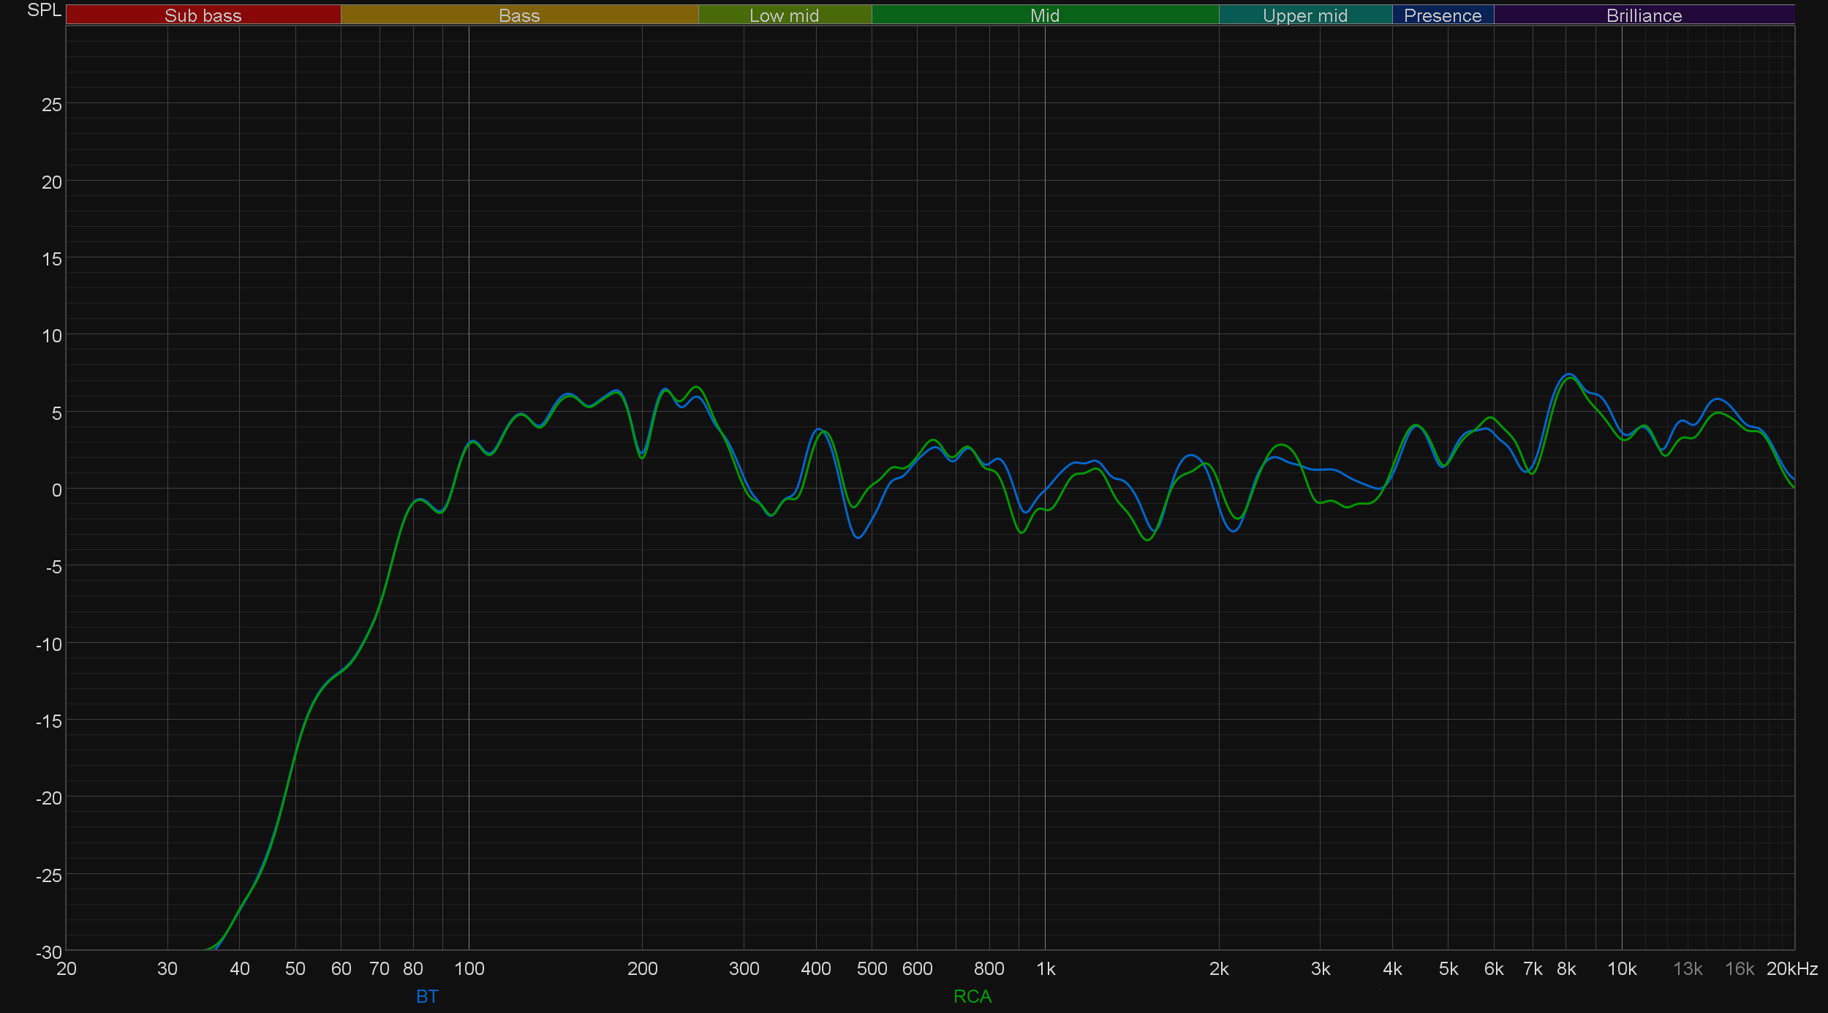The image size is (1828, 1013).
Task: Click the 0 dB SPL axis label
Action: pyautogui.click(x=56, y=490)
